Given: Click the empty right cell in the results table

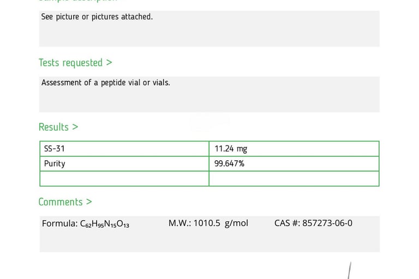Looking at the screenshot, I should point(294,179).
